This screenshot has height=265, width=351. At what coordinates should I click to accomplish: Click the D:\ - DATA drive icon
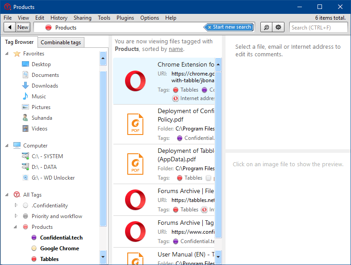25,167
